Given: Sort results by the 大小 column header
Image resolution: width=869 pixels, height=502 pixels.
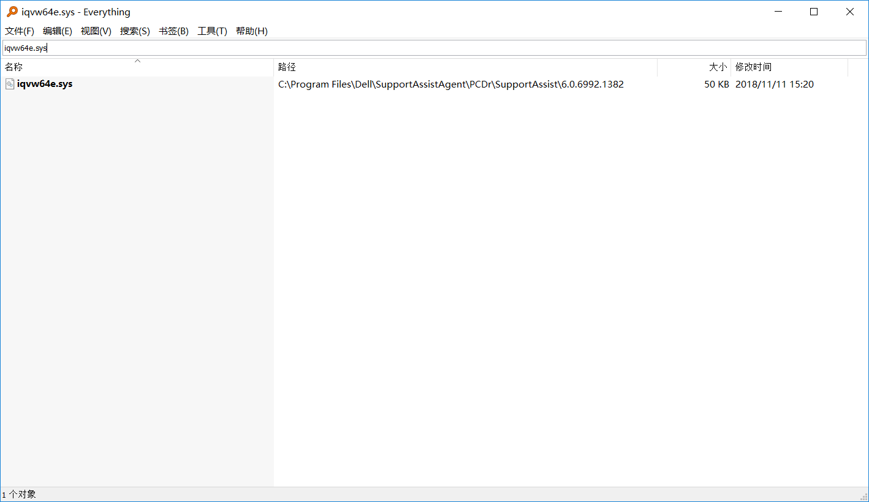Looking at the screenshot, I should (694, 67).
